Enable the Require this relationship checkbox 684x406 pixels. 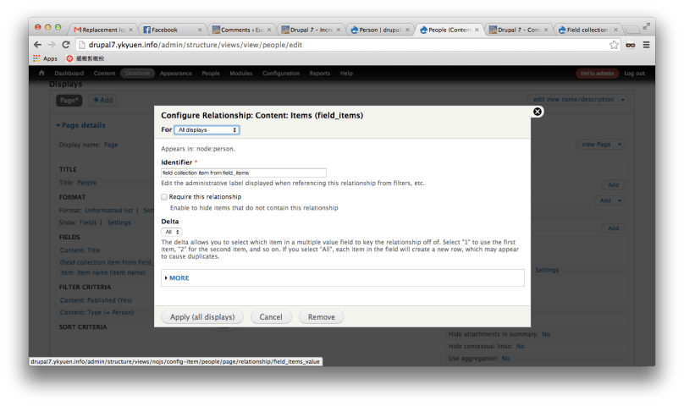[x=164, y=196]
